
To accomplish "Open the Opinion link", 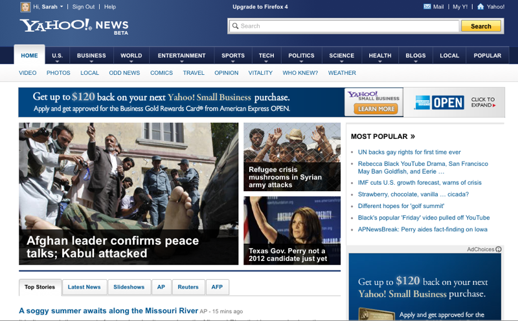I will point(226,73).
